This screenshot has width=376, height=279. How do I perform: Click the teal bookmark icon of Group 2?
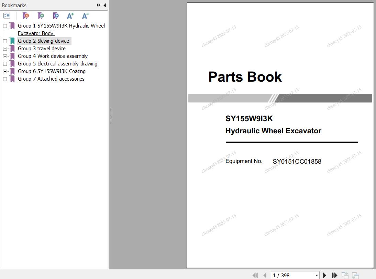[12, 41]
